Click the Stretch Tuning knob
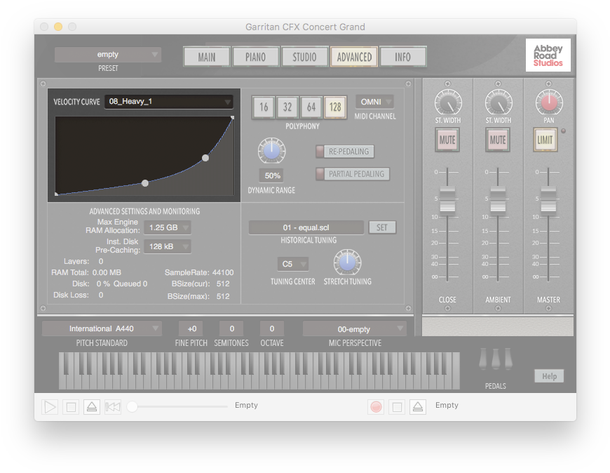Screen dimensions: 610x473 (347, 263)
